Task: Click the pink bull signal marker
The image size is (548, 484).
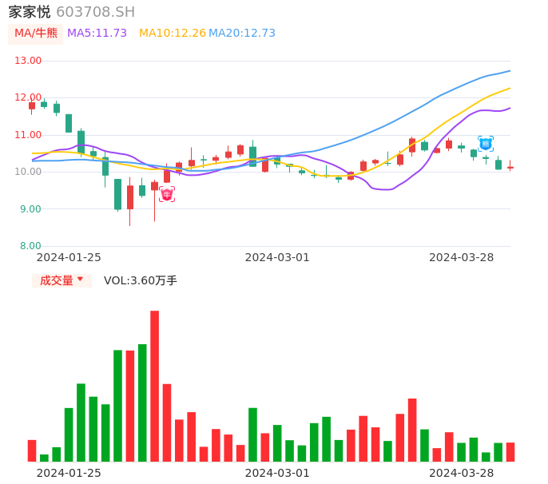Action: click(x=167, y=194)
